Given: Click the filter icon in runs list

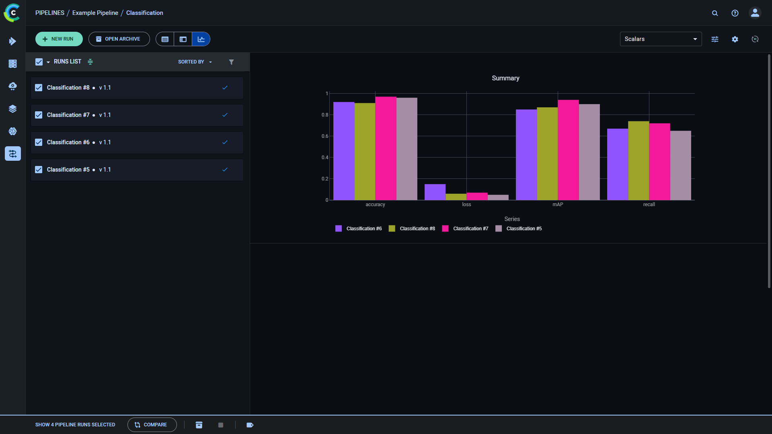Looking at the screenshot, I should coord(232,62).
